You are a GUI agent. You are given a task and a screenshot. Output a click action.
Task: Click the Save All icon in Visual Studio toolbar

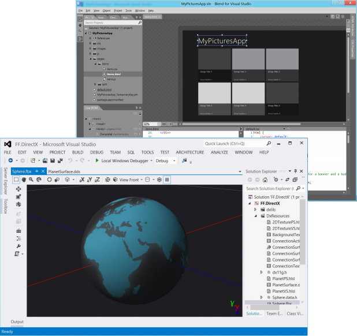coord(60,160)
